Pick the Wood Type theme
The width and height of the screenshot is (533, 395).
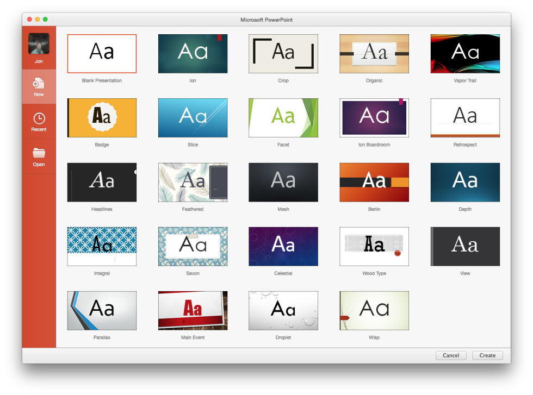coord(374,247)
